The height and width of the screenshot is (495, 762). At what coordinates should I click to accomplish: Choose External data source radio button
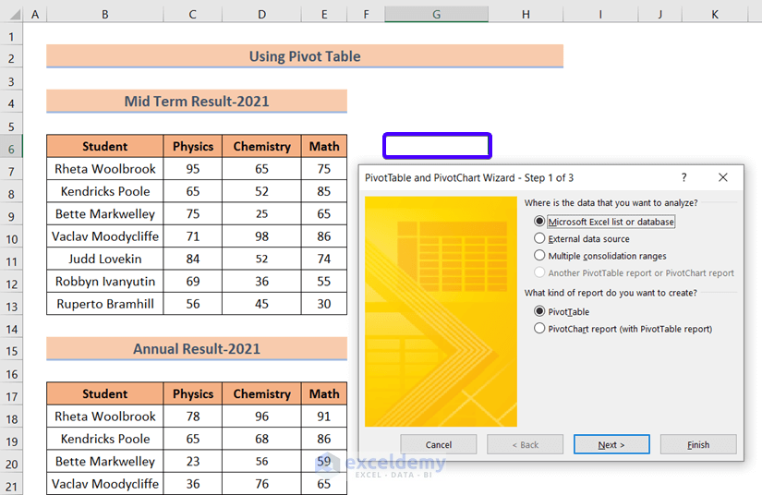(x=540, y=238)
